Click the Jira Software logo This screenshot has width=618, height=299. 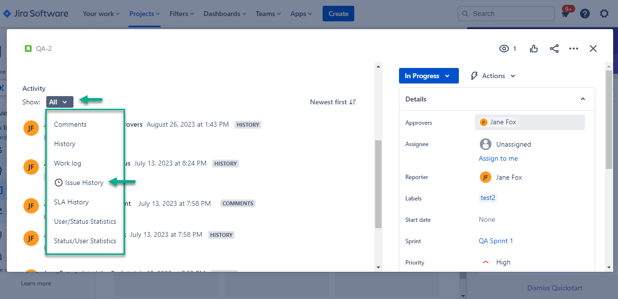pyautogui.click(x=36, y=14)
